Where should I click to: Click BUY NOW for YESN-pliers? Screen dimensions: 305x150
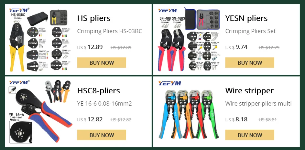[250, 63]
